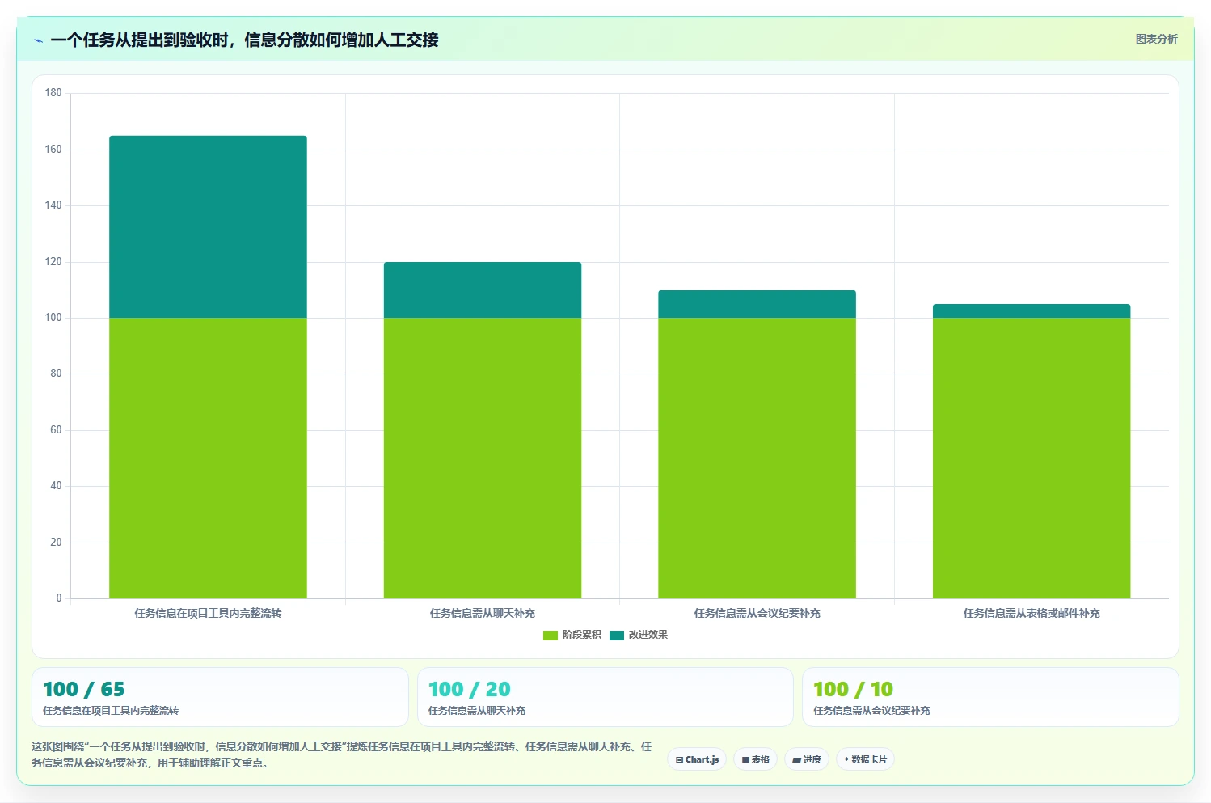Click the y-axis value 120
This screenshot has height=803, width=1211.
click(x=53, y=262)
